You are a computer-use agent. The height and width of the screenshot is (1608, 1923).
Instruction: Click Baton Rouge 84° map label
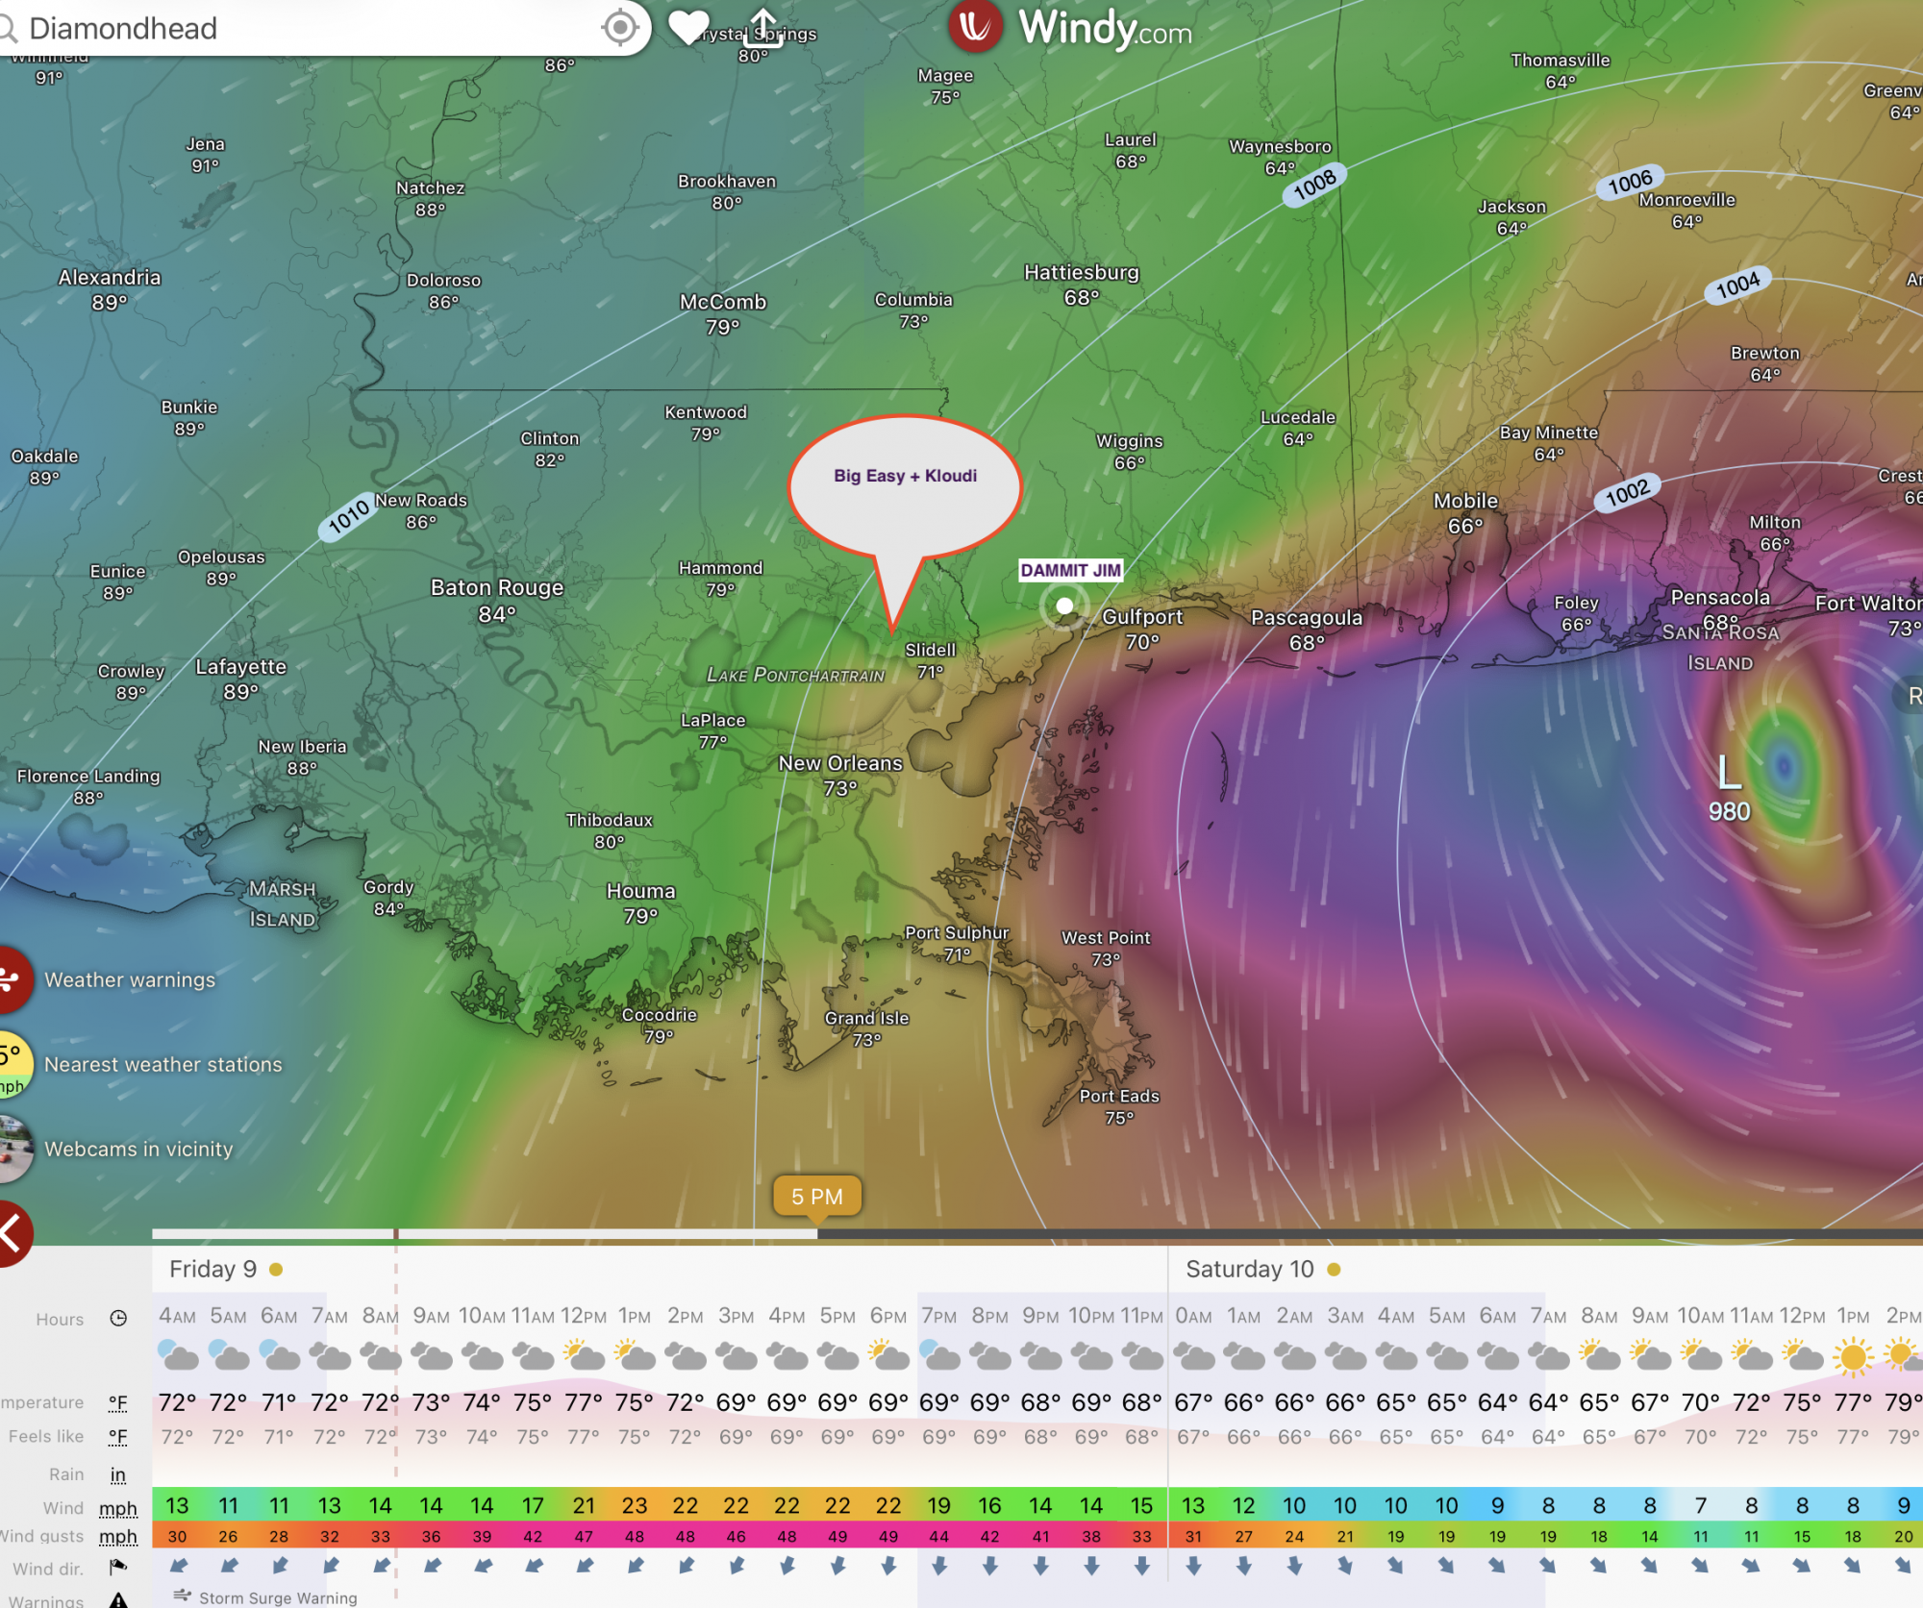coord(497,600)
